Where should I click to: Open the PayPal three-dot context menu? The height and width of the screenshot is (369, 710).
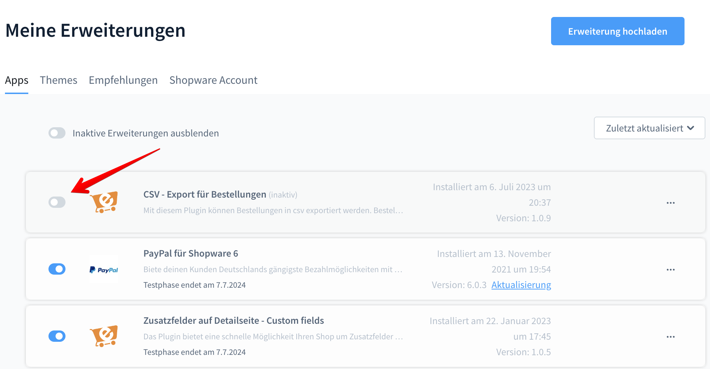click(670, 270)
